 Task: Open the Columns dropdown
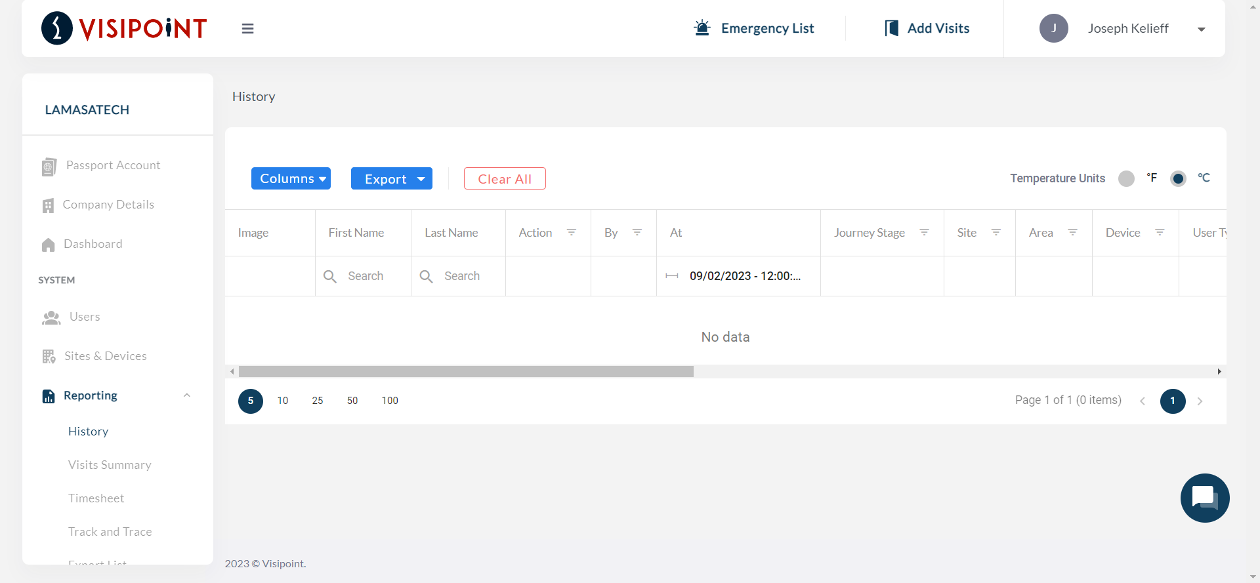291,178
